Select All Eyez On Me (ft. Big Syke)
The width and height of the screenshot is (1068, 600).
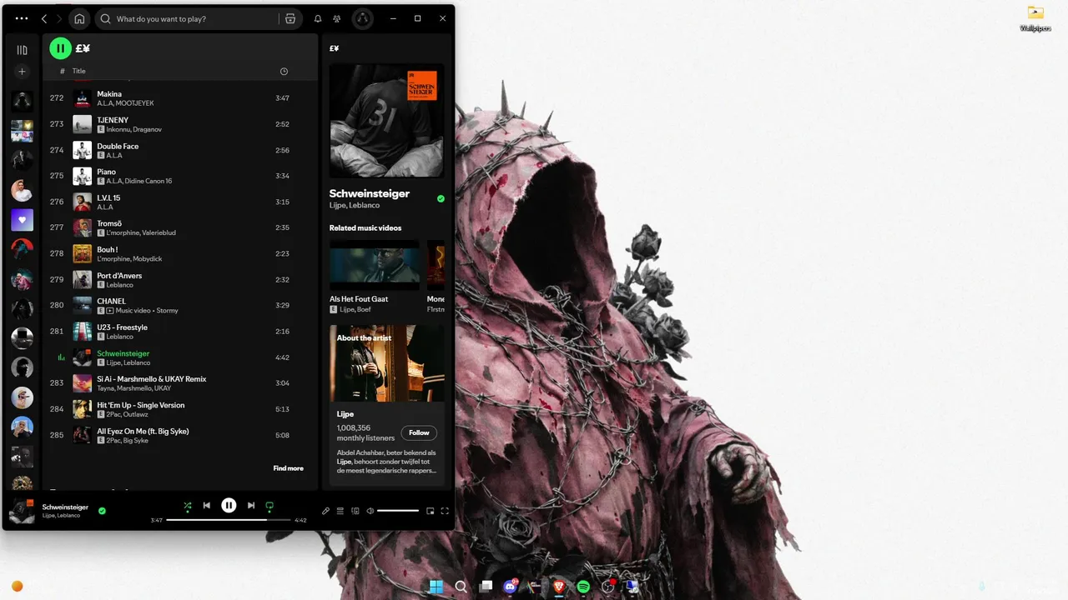[180, 435]
